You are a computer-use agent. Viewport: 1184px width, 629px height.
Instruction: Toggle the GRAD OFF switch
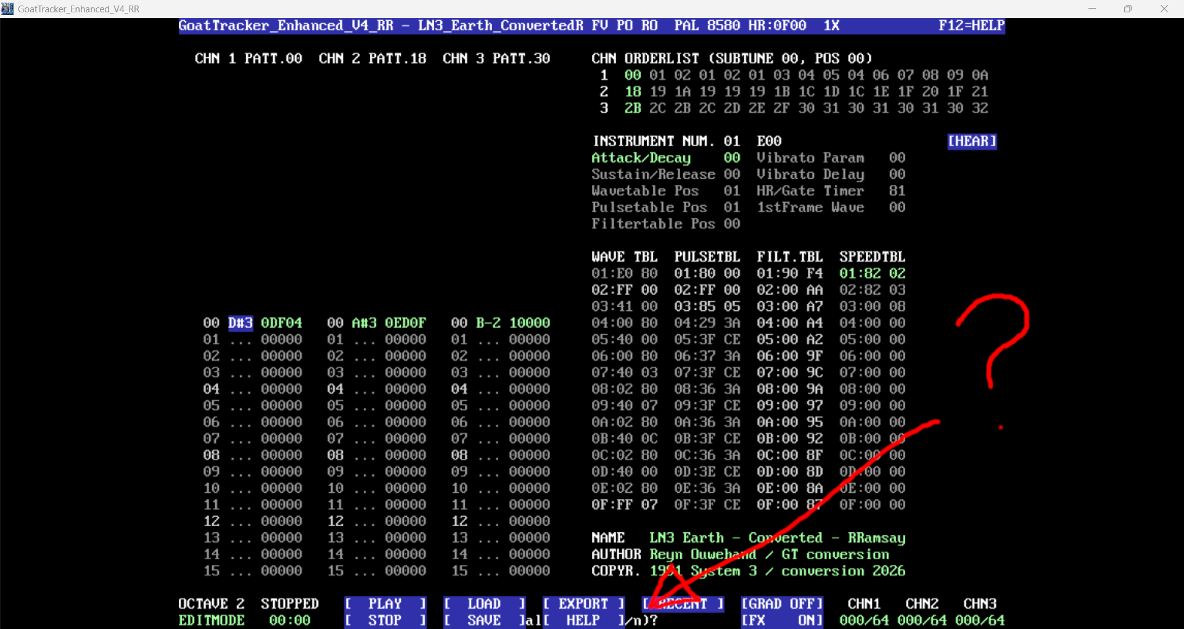[x=782, y=604]
